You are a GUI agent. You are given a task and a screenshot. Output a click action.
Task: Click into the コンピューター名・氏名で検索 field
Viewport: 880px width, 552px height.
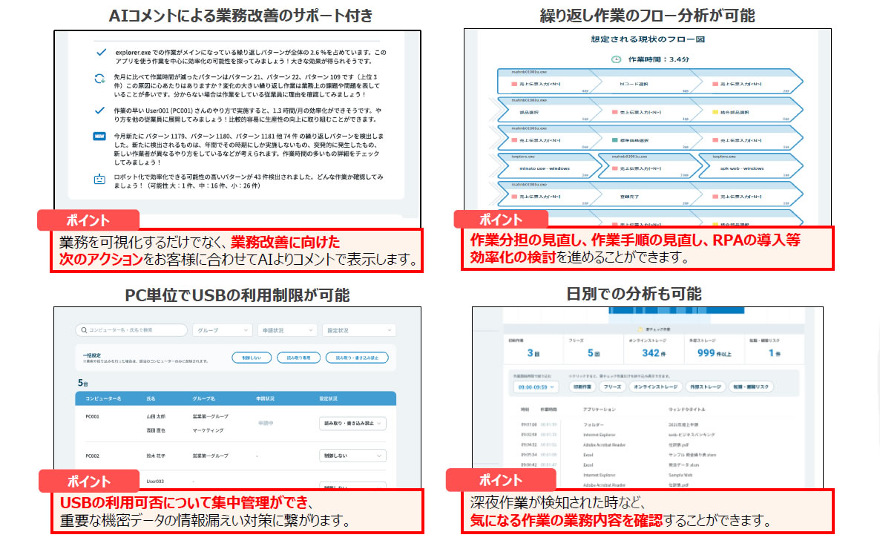click(x=131, y=330)
